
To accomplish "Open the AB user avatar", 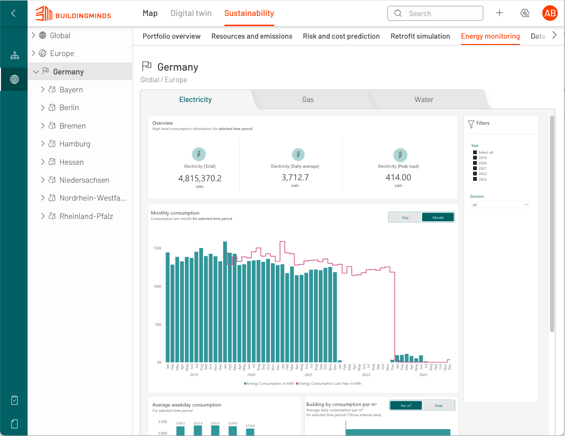I will point(550,14).
